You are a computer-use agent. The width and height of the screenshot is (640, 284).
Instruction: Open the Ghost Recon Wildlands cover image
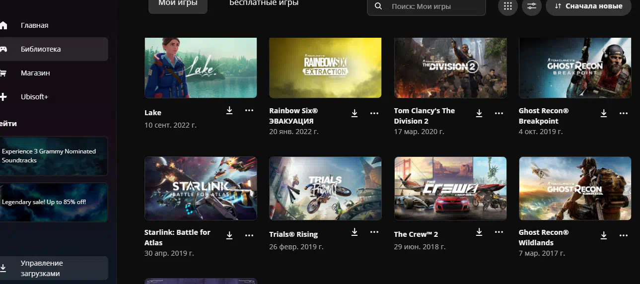tap(575, 188)
